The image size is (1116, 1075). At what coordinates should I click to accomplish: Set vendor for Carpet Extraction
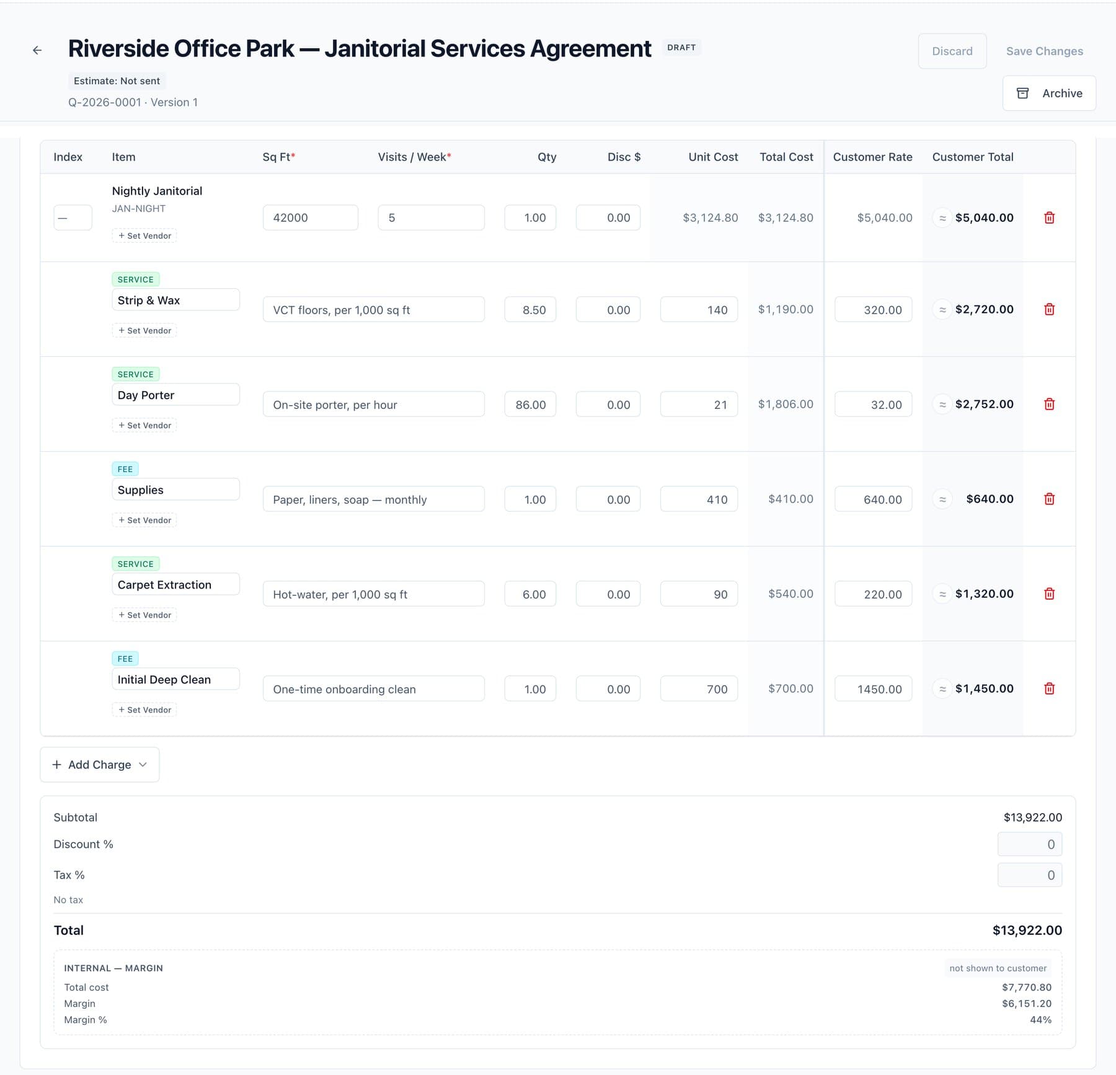pos(144,615)
